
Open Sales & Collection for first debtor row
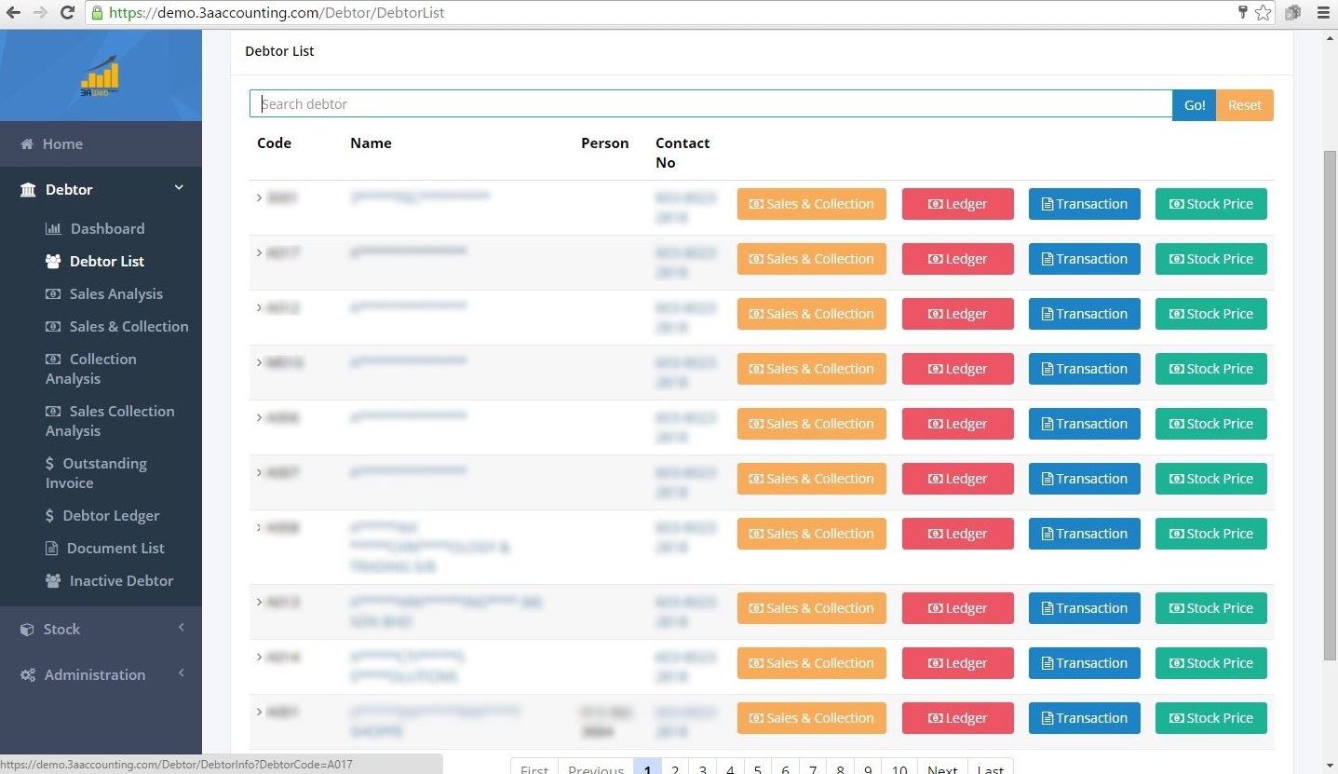click(812, 204)
